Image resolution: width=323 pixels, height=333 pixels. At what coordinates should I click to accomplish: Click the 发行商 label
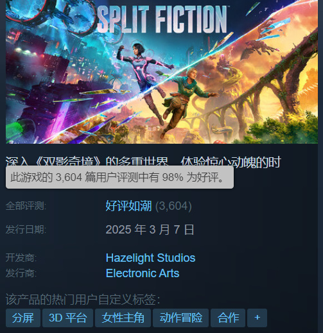click(x=21, y=273)
